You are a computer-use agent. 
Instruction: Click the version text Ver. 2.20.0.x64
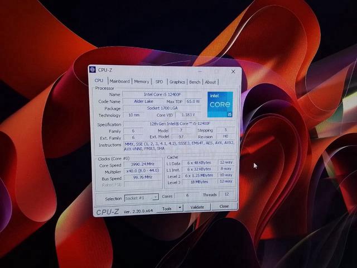click(x=138, y=211)
